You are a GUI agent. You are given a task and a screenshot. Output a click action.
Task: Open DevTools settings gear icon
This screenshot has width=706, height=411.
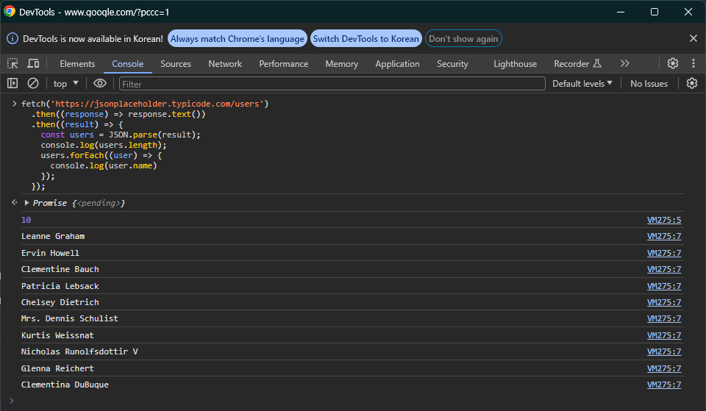coord(673,63)
